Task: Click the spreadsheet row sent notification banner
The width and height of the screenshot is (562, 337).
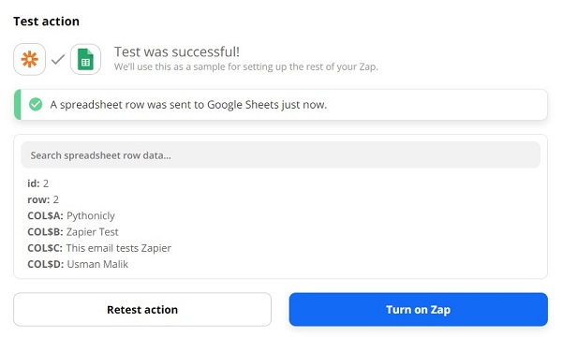Action: coord(280,105)
